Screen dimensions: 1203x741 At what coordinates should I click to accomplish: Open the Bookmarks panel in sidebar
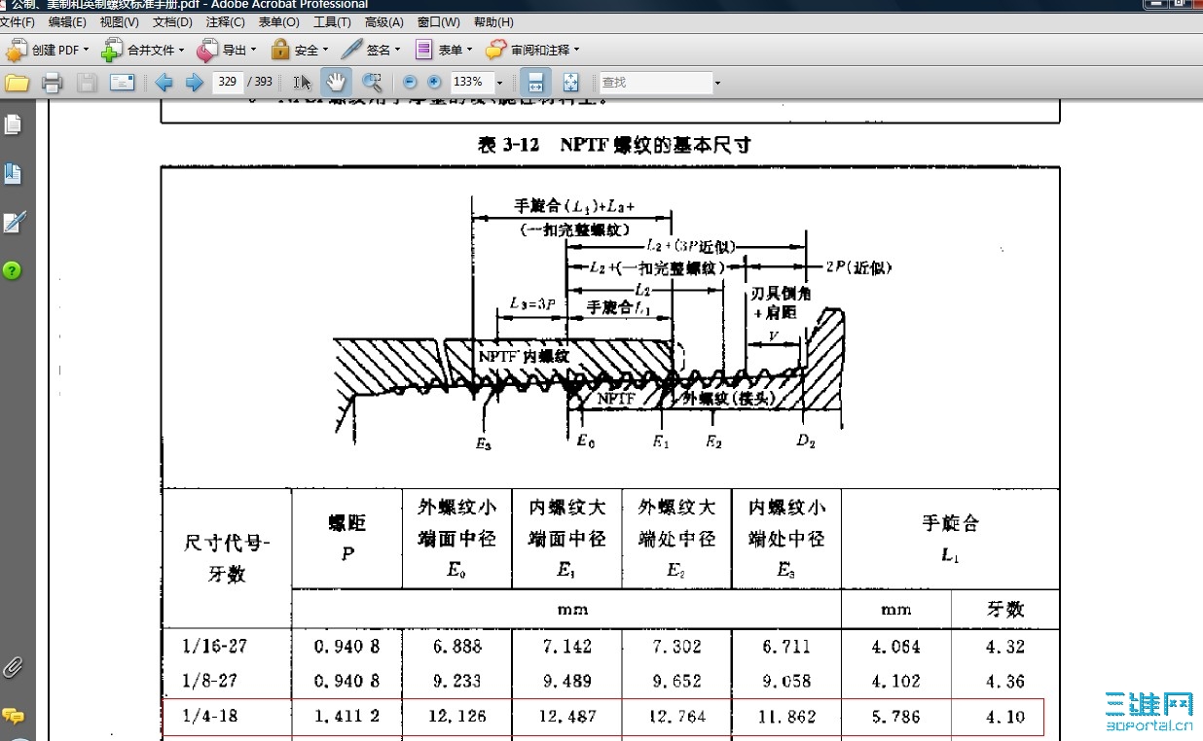13,174
